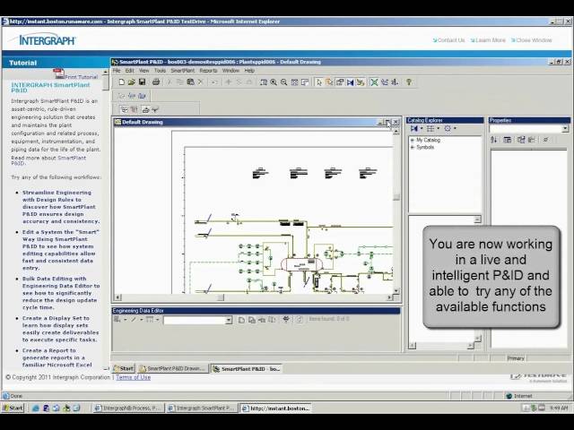Image resolution: width=574 pixels, height=430 pixels.
Task: Click the Close Window link
Action: 532,40
